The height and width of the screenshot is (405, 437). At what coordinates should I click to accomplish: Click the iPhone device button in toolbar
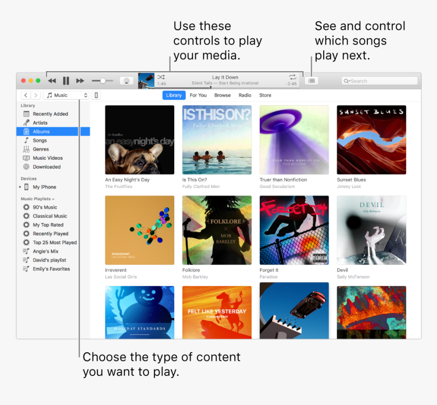tap(96, 96)
